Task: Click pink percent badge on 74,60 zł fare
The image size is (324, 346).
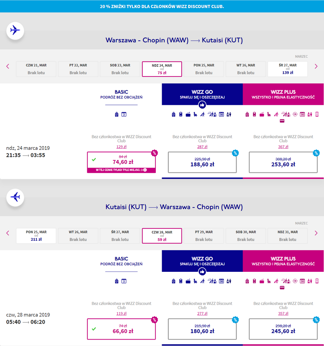Action: pyautogui.click(x=154, y=153)
